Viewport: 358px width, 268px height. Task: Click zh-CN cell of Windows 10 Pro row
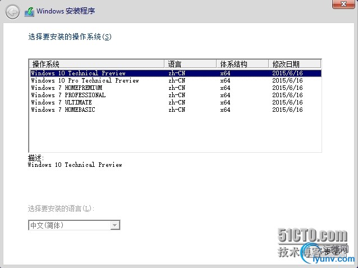click(177, 80)
